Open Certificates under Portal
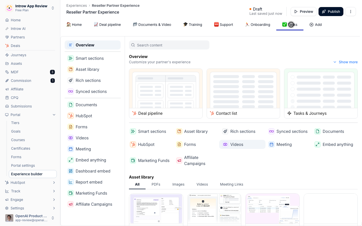The image size is (362, 226). pyautogui.click(x=21, y=148)
